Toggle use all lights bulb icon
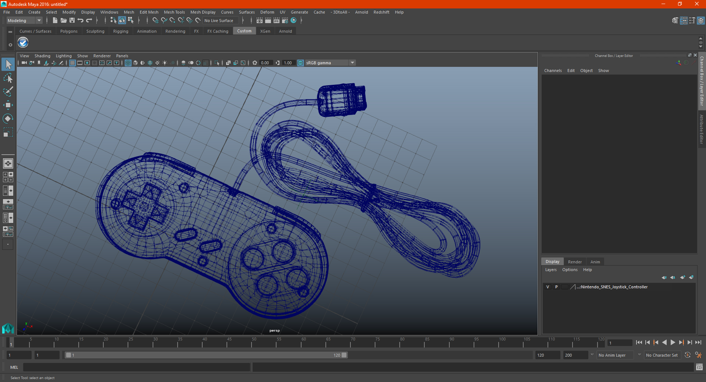706x382 pixels. [165, 63]
